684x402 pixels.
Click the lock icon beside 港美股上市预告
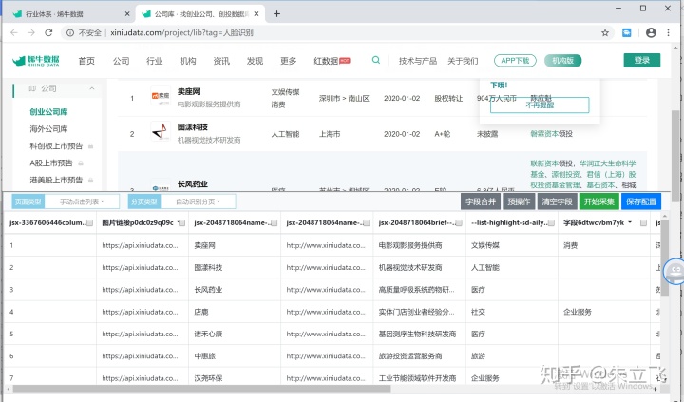coord(91,180)
